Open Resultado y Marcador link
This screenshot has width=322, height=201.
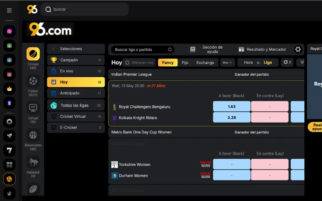[x=266, y=49]
